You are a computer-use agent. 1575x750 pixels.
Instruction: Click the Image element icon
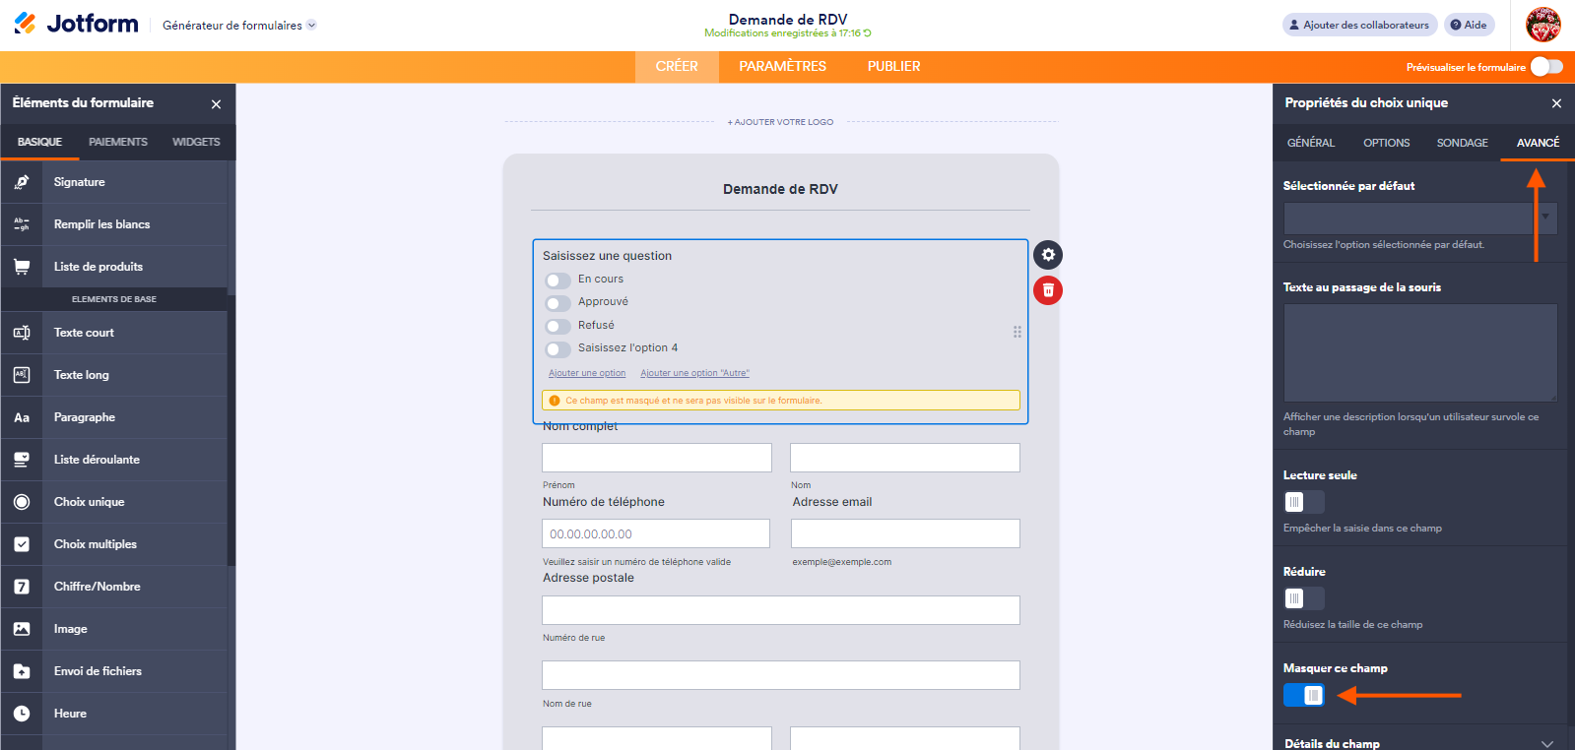22,629
